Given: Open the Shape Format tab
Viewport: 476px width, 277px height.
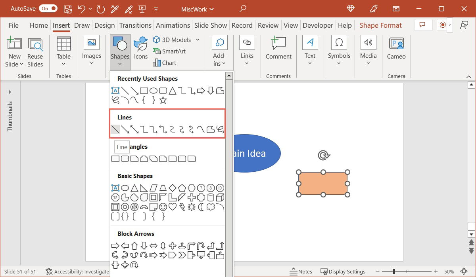Looking at the screenshot, I should point(380,25).
